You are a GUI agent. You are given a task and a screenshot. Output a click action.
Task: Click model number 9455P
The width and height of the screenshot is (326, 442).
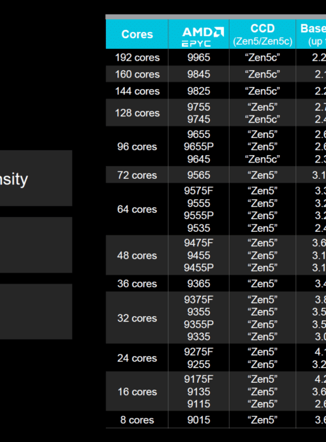pyautogui.click(x=199, y=267)
